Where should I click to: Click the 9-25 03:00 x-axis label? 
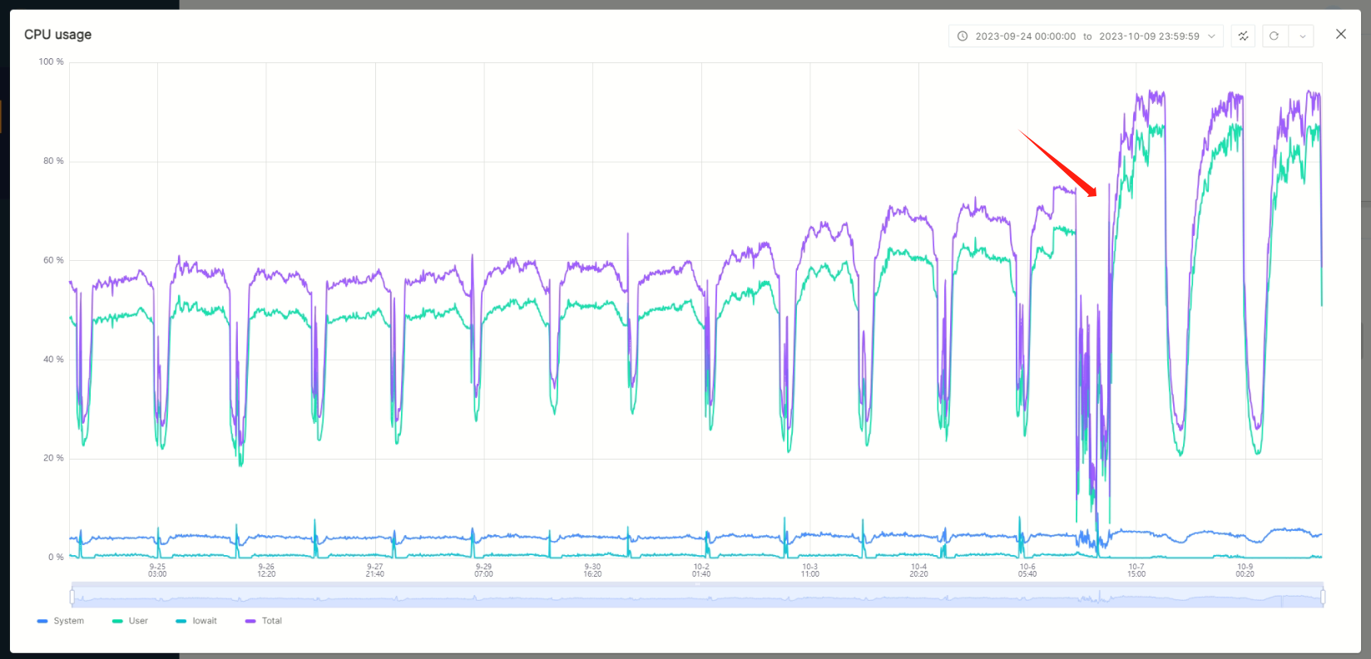click(x=157, y=570)
